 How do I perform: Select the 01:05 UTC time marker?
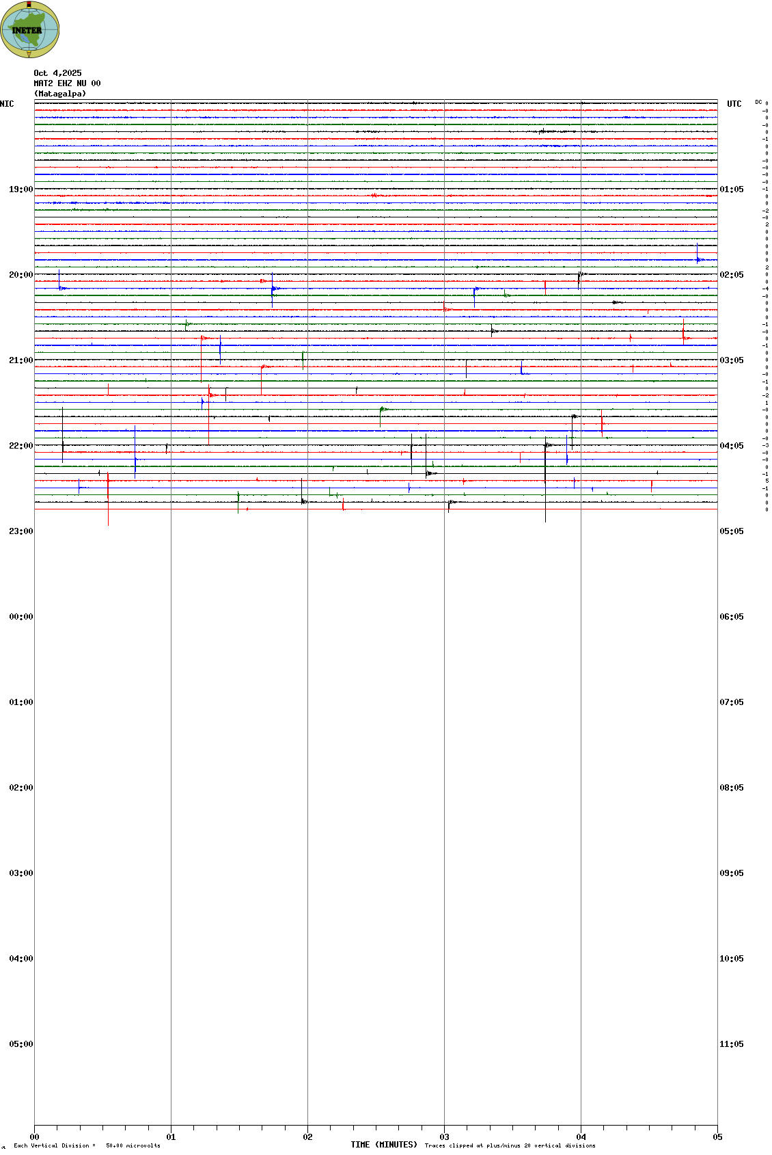click(731, 189)
